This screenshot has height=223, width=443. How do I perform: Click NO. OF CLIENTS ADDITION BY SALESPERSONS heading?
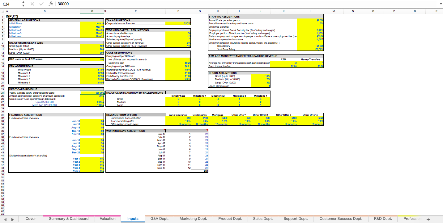pos(134,93)
